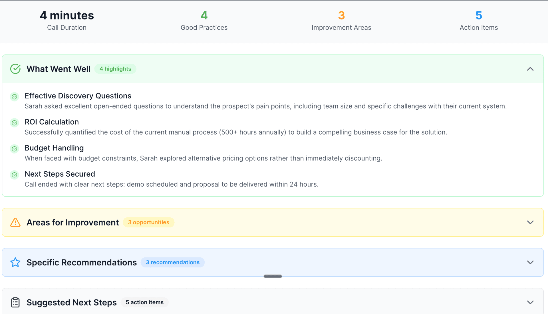This screenshot has width=548, height=314.
Task: Click the clipboard icon beside Suggested Next Steps
Action: (15, 302)
